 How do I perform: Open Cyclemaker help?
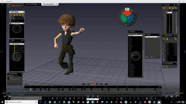tap(176, 64)
